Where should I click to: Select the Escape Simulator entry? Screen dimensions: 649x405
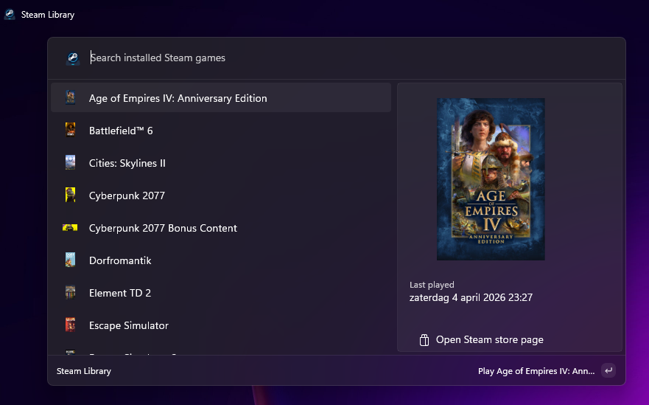point(221,325)
